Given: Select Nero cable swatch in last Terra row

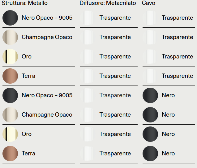Looking at the screenshot, I should click(150, 154).
